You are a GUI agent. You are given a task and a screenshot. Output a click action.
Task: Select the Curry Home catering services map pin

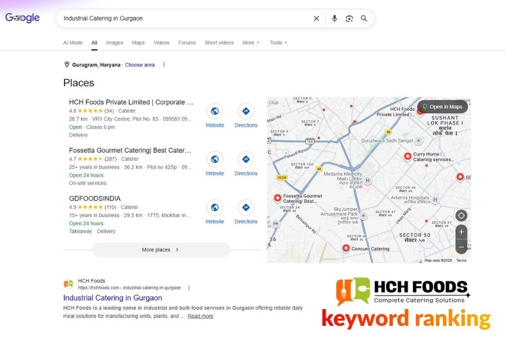click(407, 156)
